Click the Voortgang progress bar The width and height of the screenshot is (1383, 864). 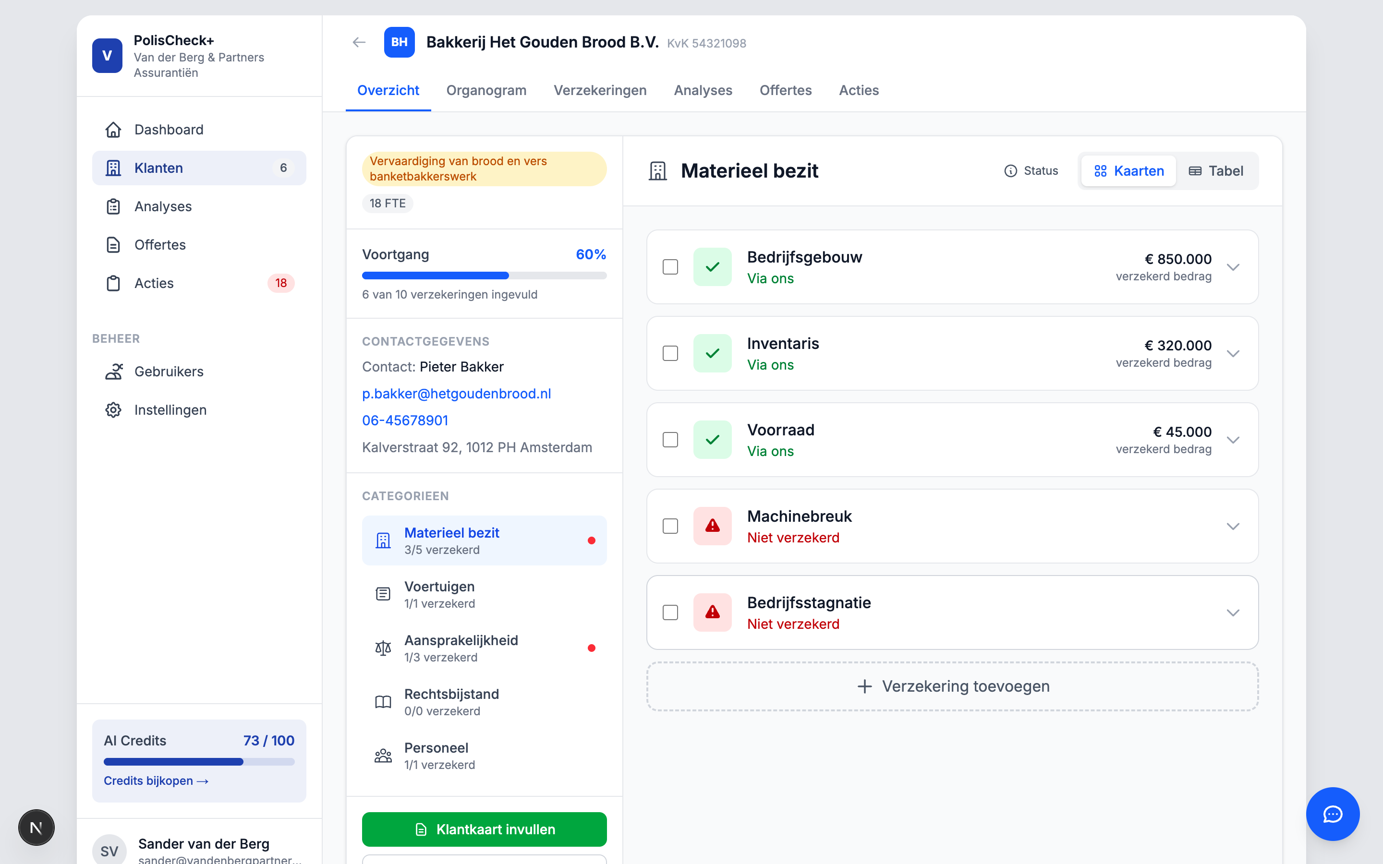coord(484,276)
